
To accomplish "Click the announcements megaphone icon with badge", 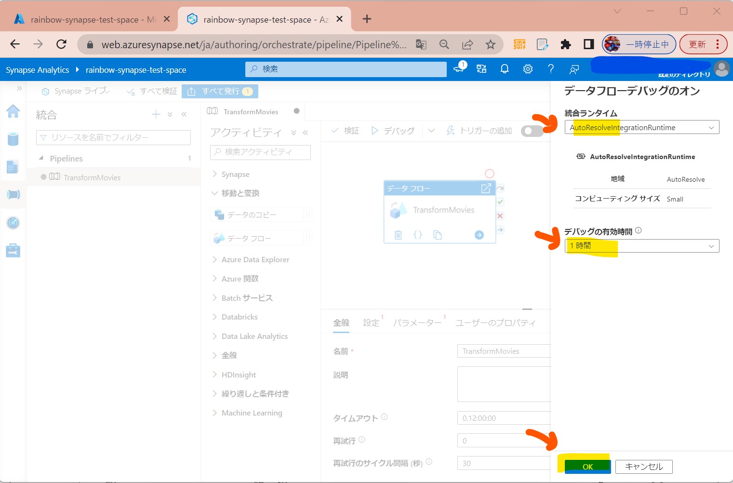I will pos(459,68).
